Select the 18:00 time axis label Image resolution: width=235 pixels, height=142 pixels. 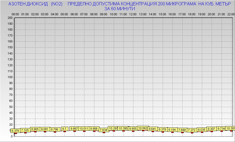pos(192,14)
